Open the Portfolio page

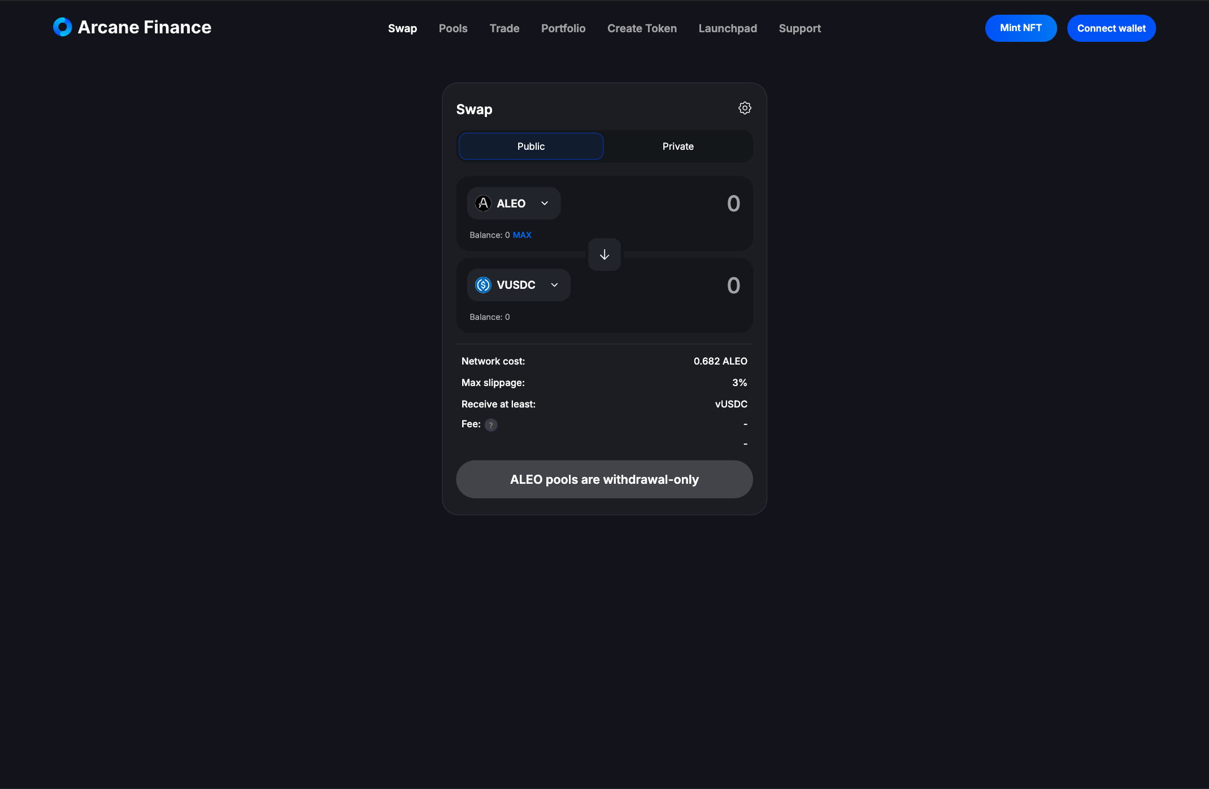(x=563, y=28)
